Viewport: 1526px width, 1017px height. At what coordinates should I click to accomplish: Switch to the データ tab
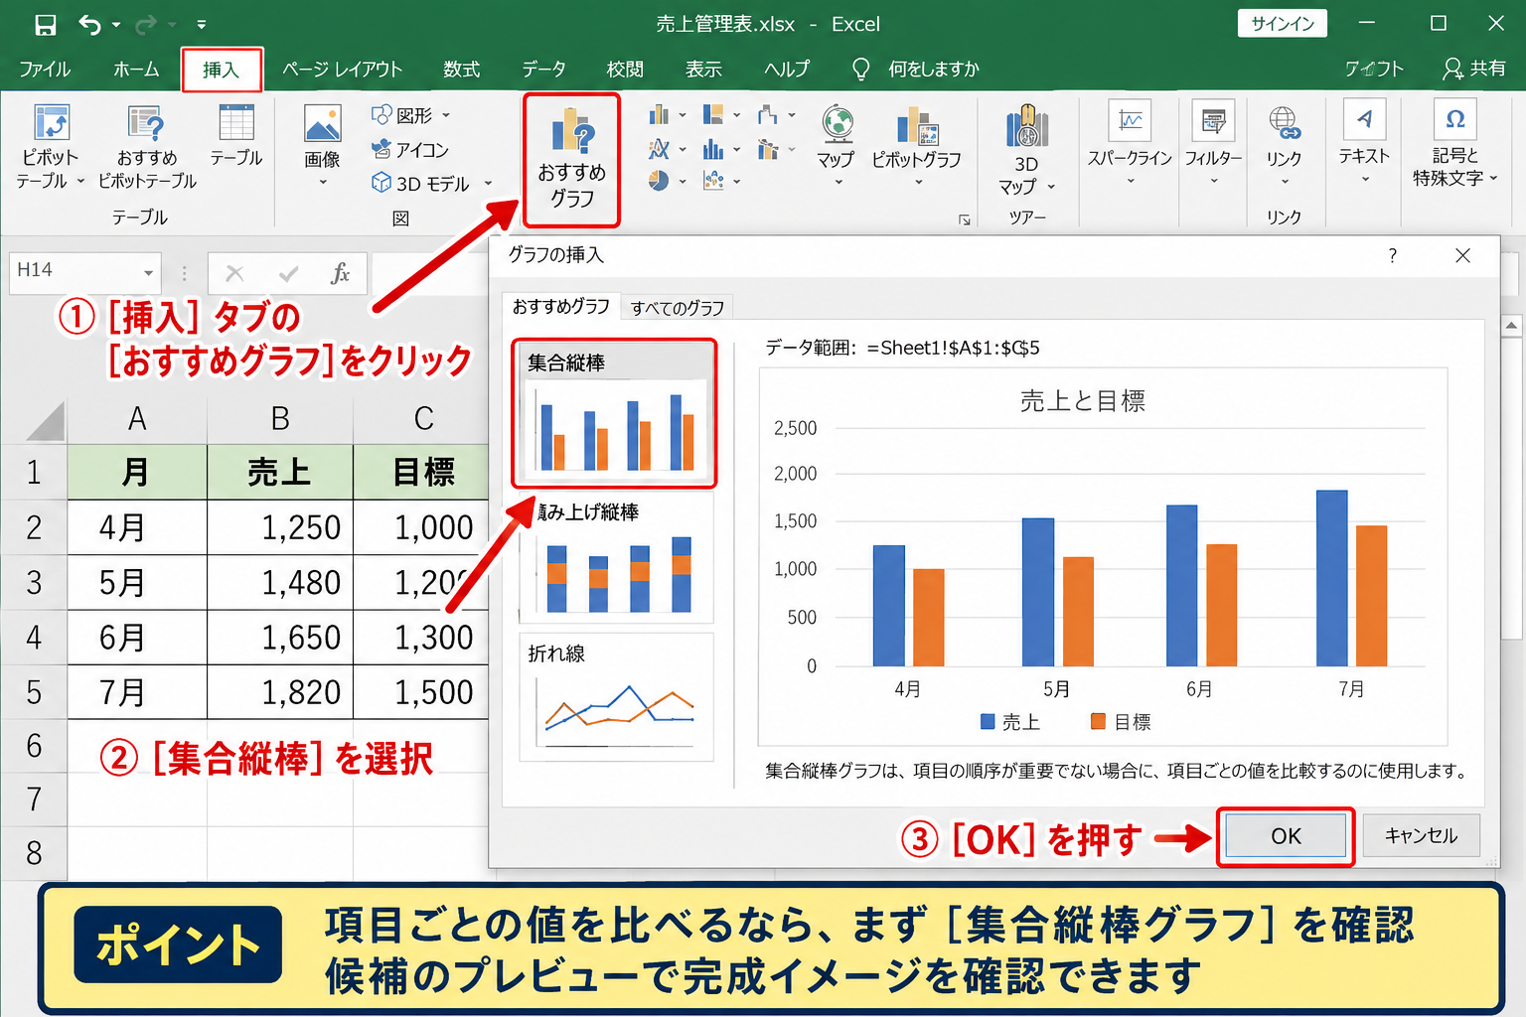point(543,69)
